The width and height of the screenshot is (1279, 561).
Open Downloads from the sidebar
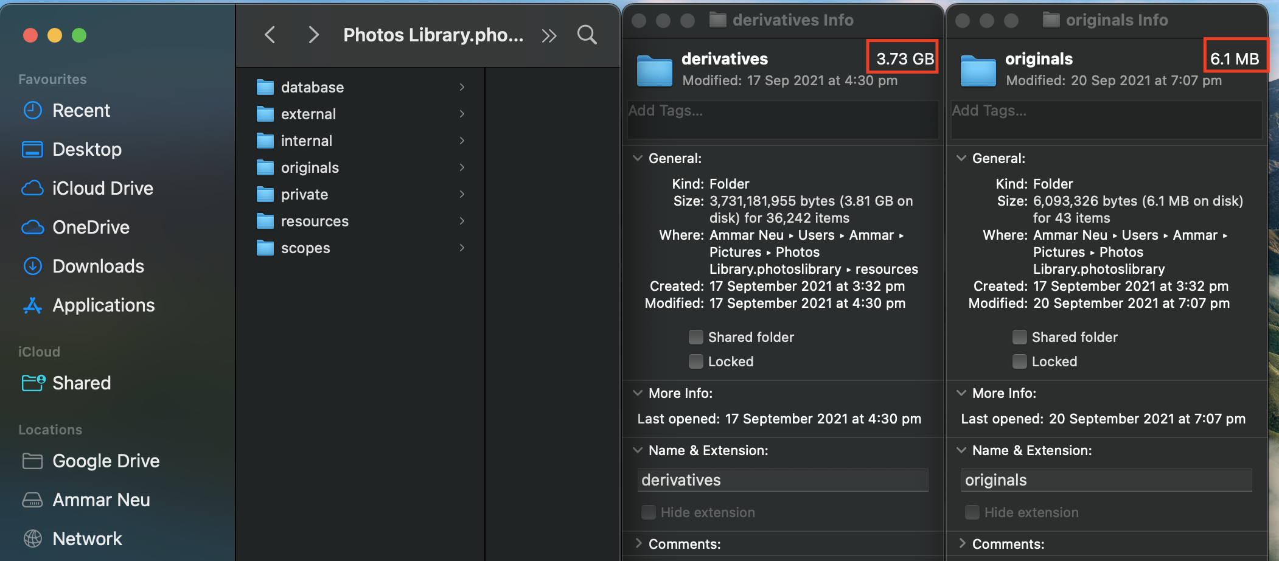click(98, 267)
